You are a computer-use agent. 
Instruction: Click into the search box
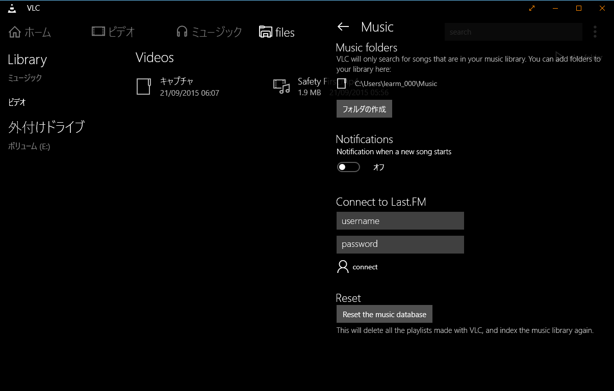pyautogui.click(x=514, y=32)
